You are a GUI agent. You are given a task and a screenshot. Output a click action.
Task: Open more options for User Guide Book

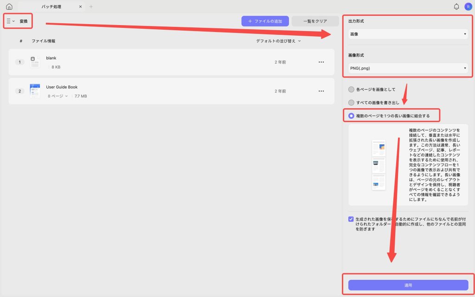pos(321,91)
